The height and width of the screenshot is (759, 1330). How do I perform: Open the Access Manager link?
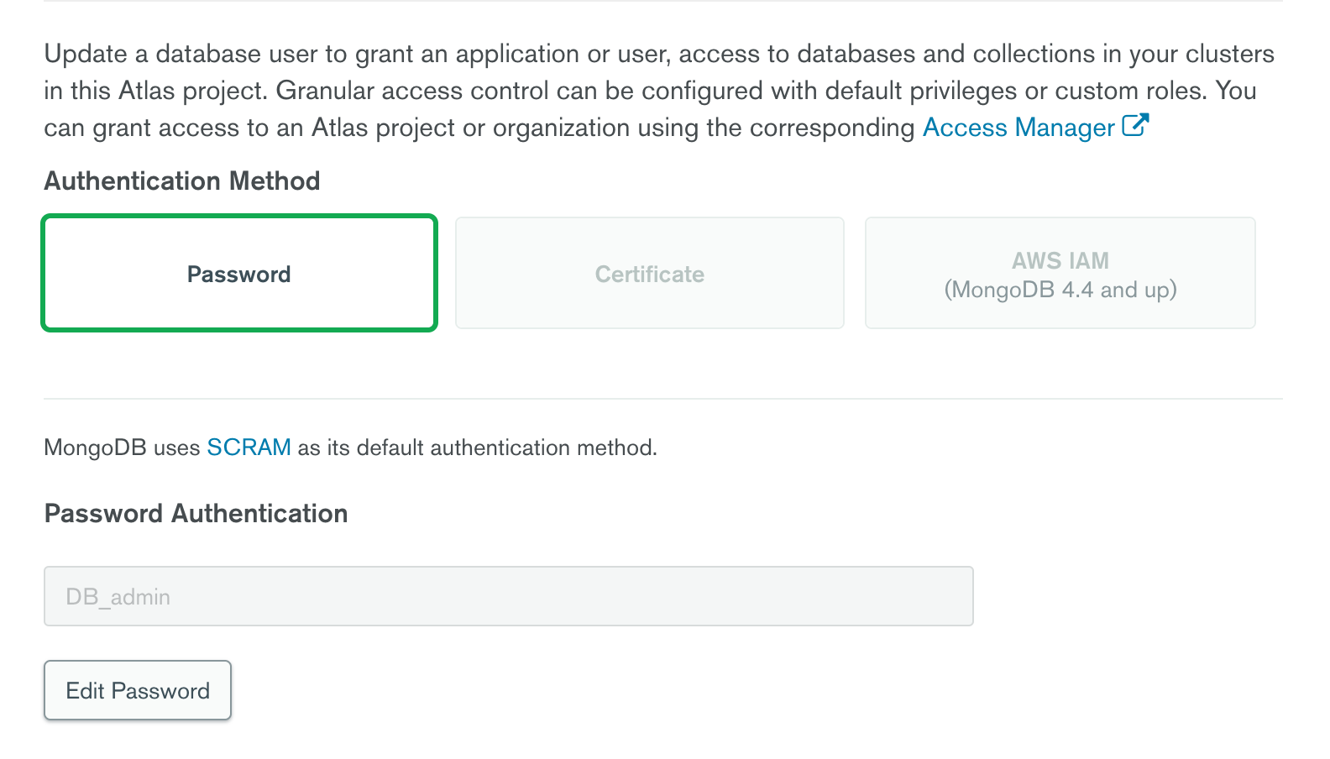point(1018,128)
